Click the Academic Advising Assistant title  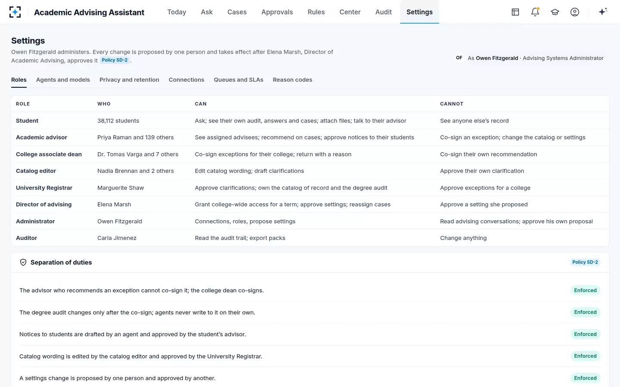[x=89, y=12]
